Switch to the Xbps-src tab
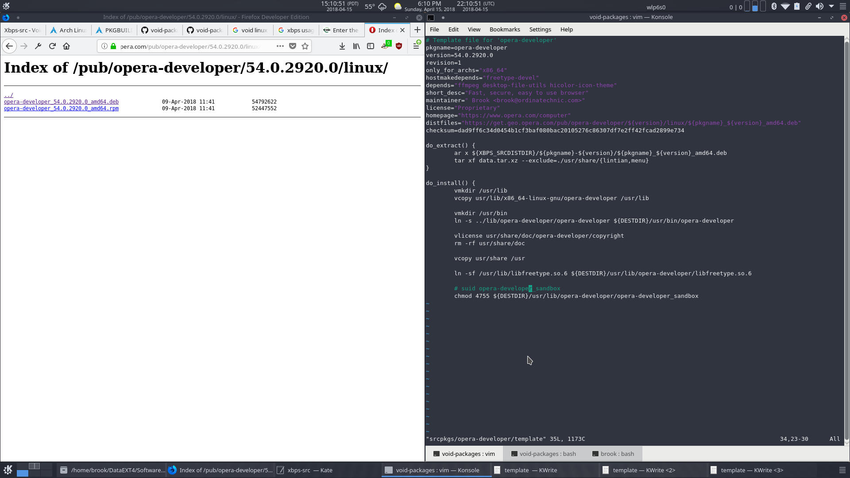 point(23,30)
